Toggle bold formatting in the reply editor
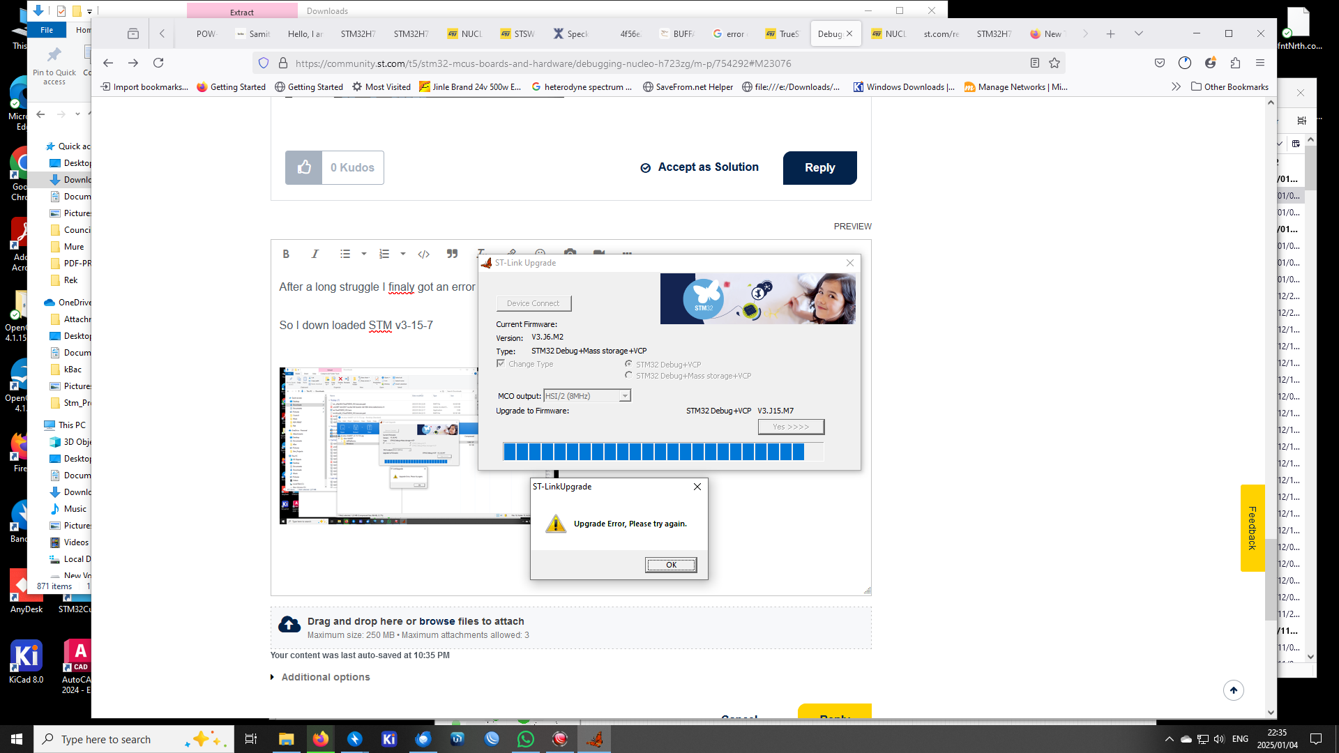 (286, 254)
